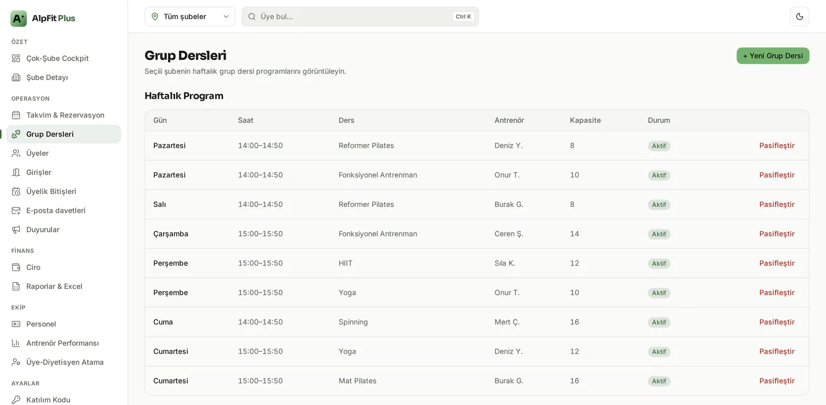826x405 pixels.
Task: Click trainer name Mert Ç.
Action: click(507, 322)
